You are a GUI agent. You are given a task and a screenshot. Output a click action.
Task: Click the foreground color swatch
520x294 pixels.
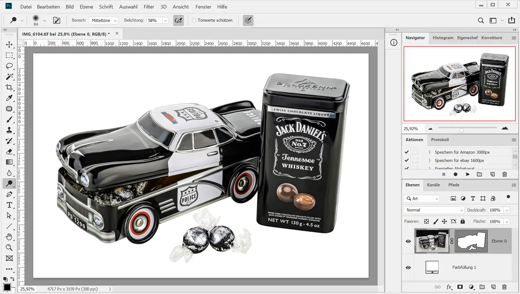7,287
